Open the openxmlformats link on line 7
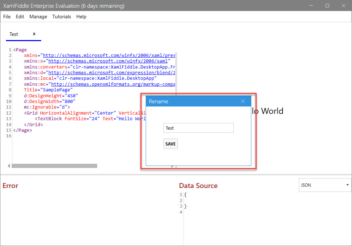Screen dimensions: 352x246 click(x=113, y=84)
